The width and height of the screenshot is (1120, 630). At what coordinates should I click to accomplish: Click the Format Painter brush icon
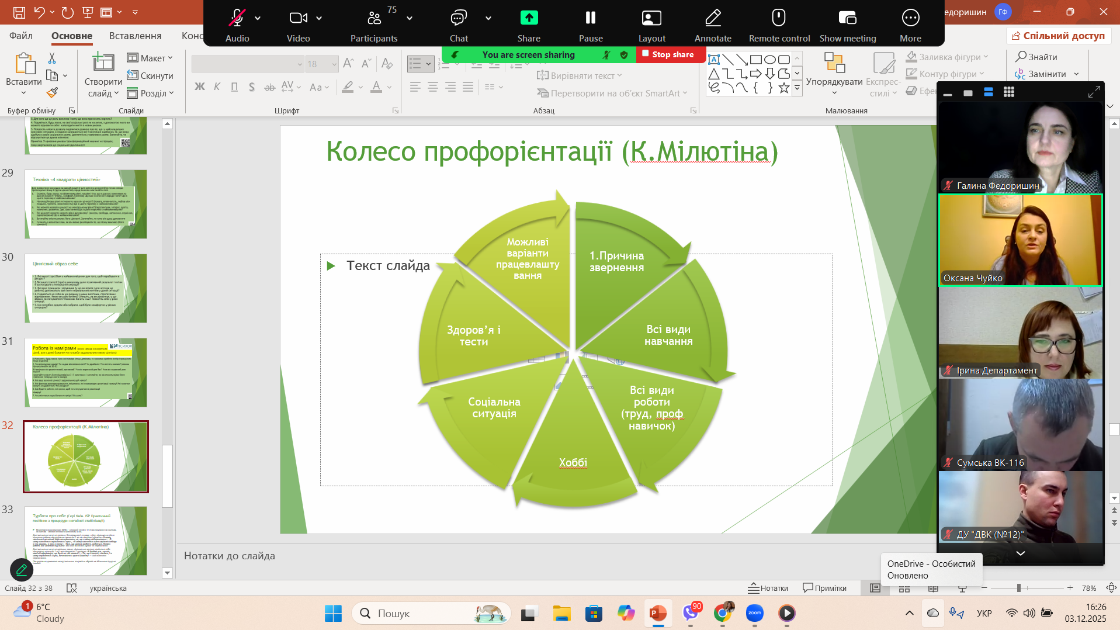click(52, 93)
